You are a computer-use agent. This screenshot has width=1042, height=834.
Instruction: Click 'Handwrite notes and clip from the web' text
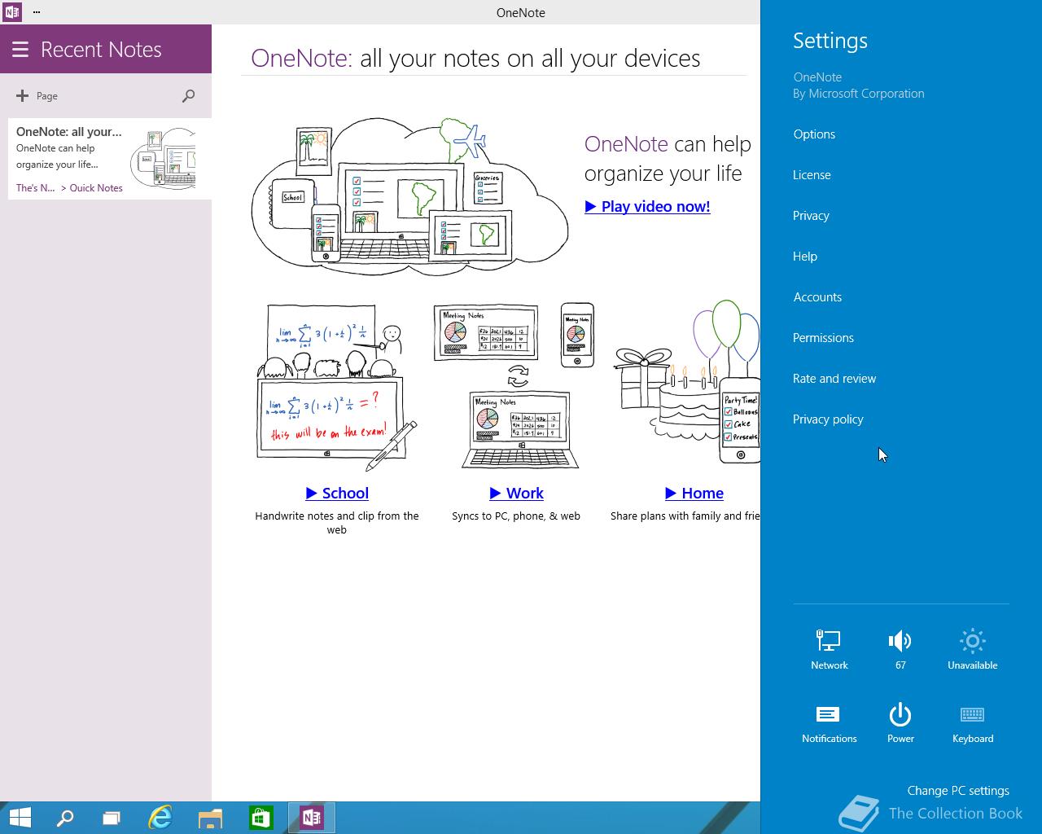tap(337, 523)
